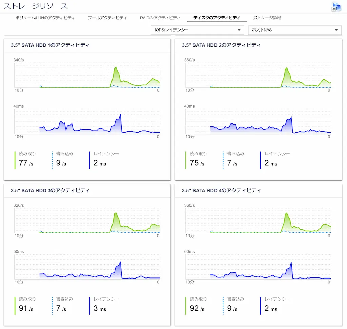
Task: Click the HDD 1 latency chart
Action: [x=87, y=121]
